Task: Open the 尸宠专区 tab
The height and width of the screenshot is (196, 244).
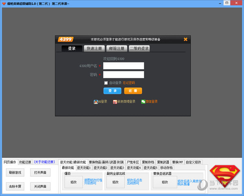Action: pos(133,162)
